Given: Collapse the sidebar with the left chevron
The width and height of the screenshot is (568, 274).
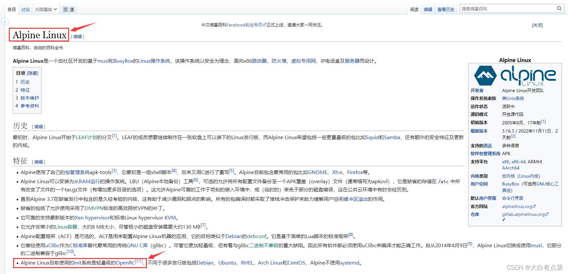Looking at the screenshot, I should coord(5,22).
